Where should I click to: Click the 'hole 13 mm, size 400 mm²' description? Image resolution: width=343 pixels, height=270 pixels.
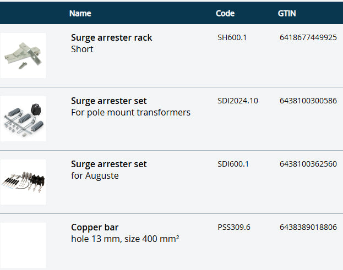click(x=126, y=239)
